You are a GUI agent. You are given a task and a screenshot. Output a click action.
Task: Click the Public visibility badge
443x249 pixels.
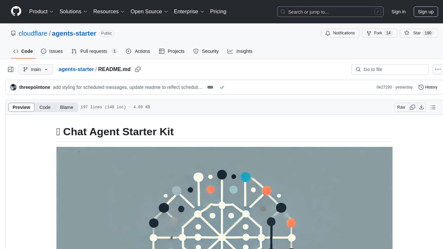[x=107, y=33]
